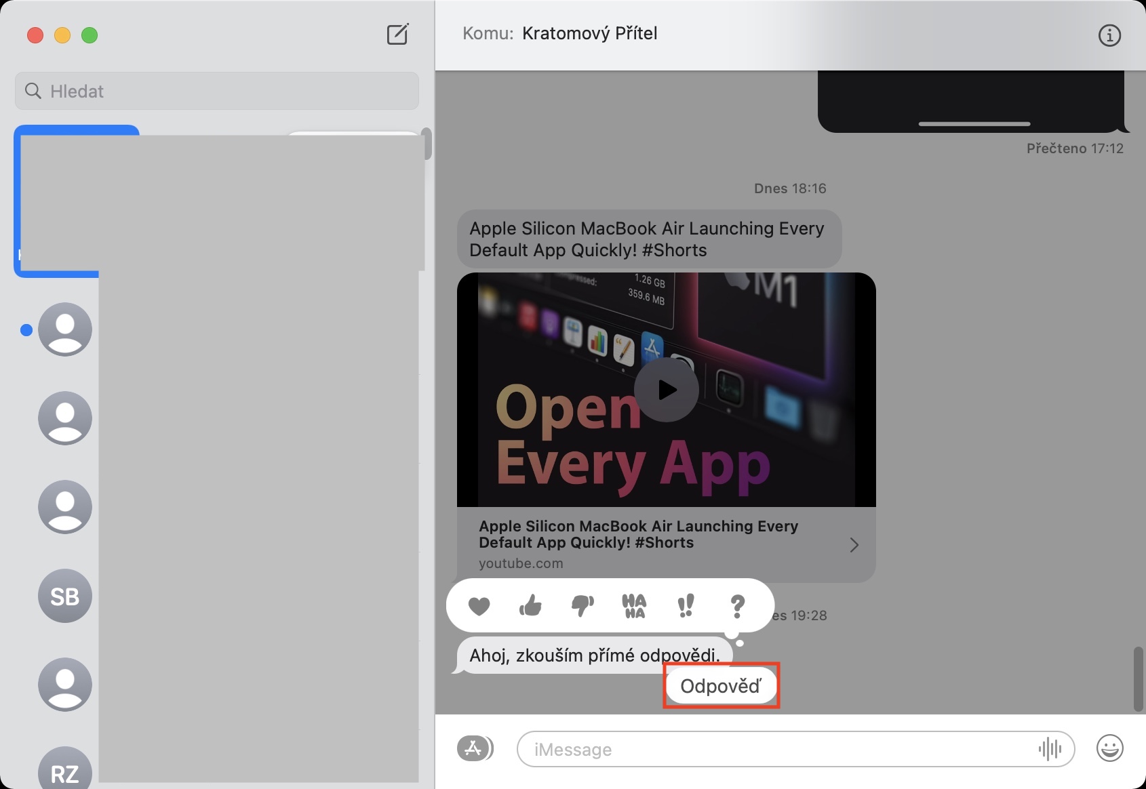Open the unread conversation with blue dot
This screenshot has width=1146, height=789.
tap(65, 329)
